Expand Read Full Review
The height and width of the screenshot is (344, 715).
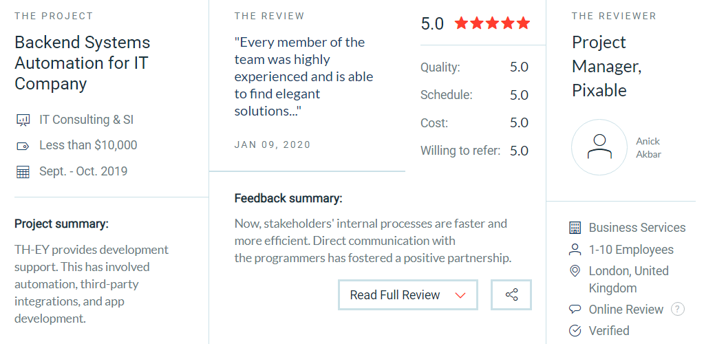(395, 294)
